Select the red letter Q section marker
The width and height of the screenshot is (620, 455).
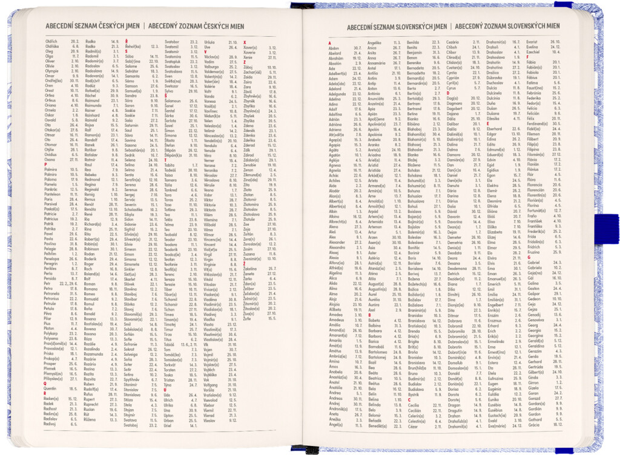pyautogui.click(x=45, y=384)
